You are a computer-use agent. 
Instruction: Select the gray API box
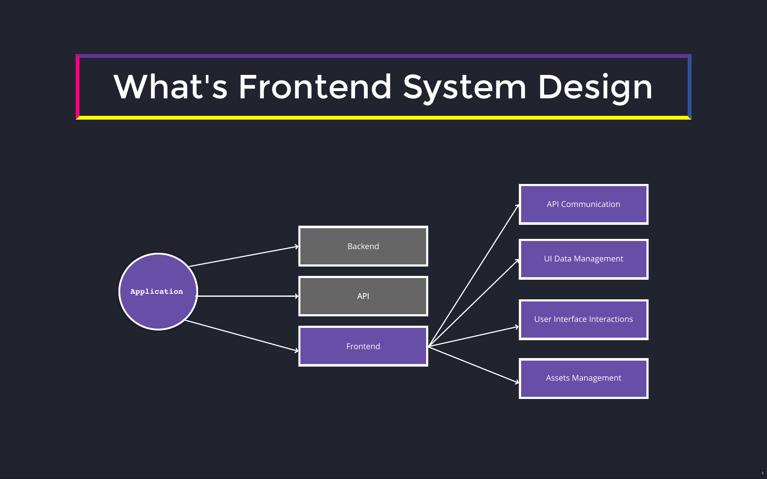[x=363, y=296]
